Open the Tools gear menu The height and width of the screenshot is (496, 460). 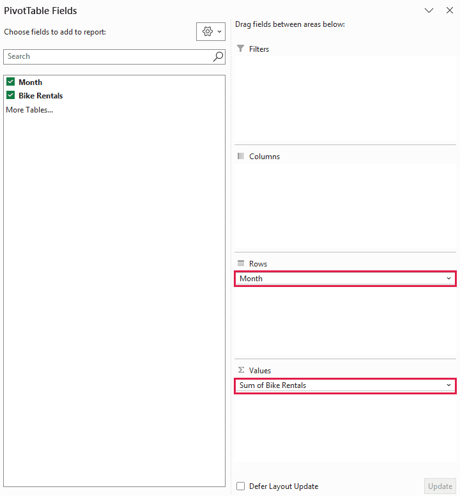[x=211, y=31]
